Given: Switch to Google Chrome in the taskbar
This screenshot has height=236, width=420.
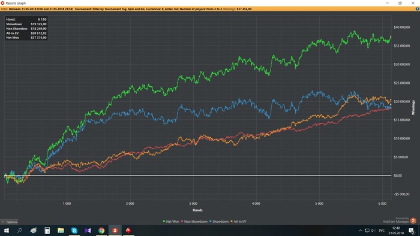Looking at the screenshot, I should [x=101, y=231].
